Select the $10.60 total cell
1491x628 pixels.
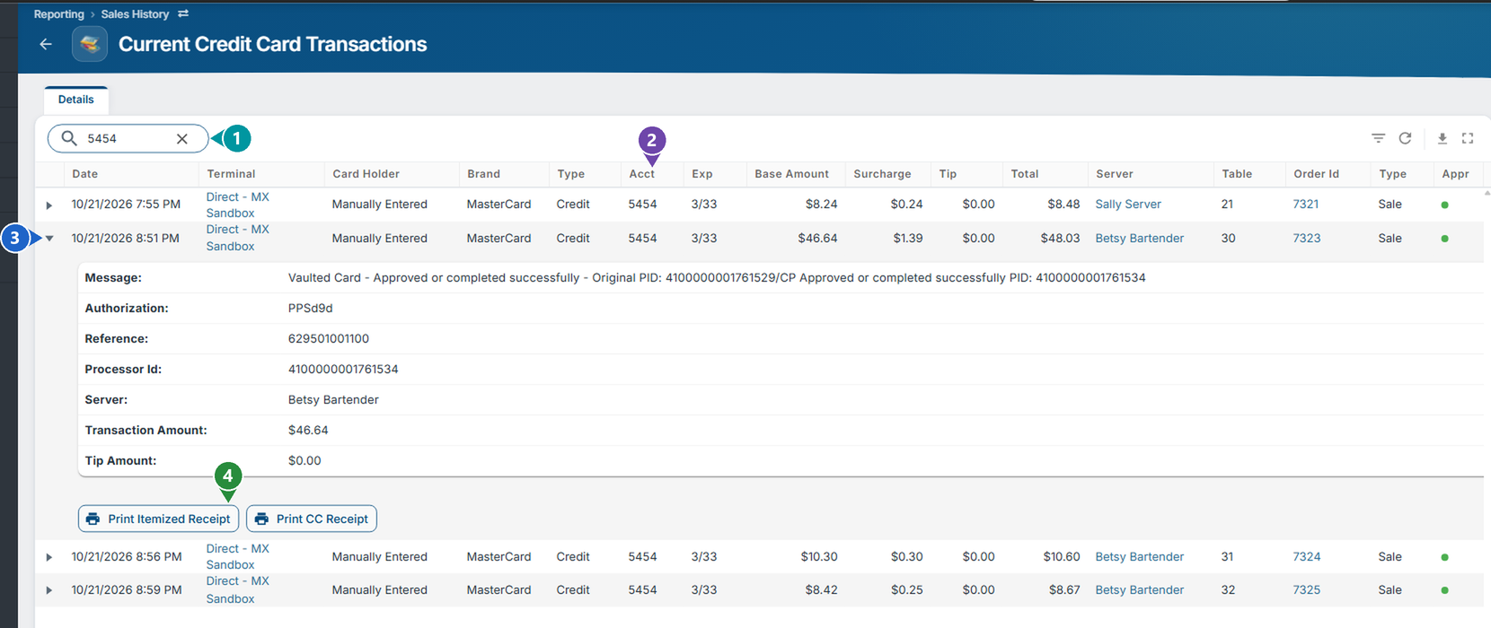(1062, 556)
